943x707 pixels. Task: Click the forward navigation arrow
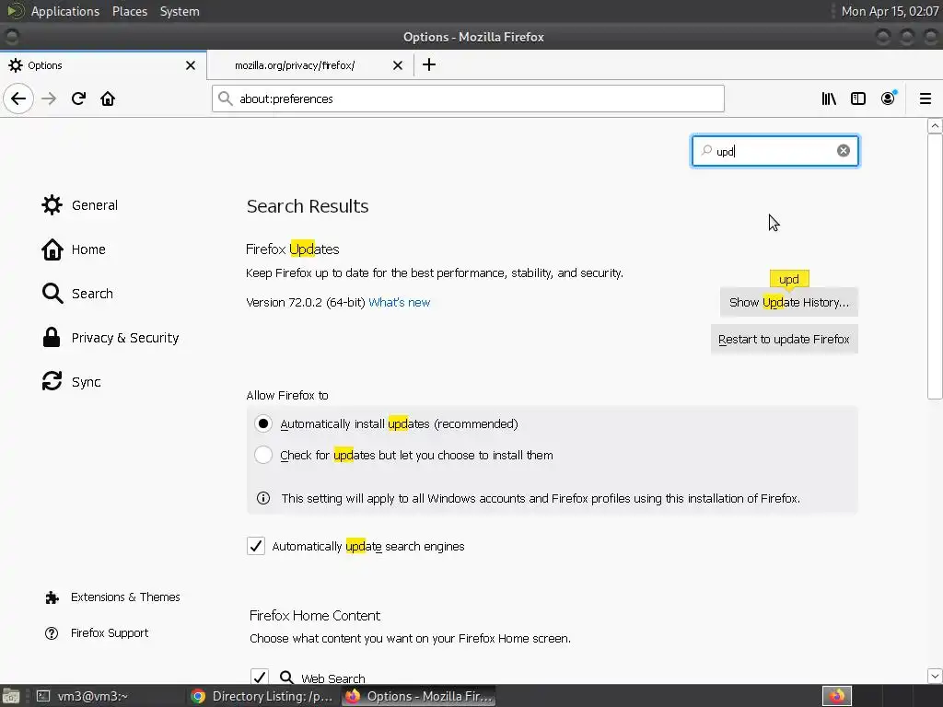tap(49, 99)
